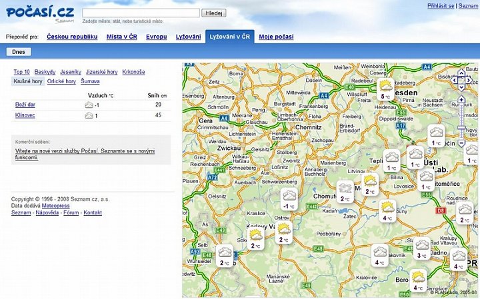Zoom out the map with minus button
This screenshot has height=299, width=480.
(x=461, y=143)
